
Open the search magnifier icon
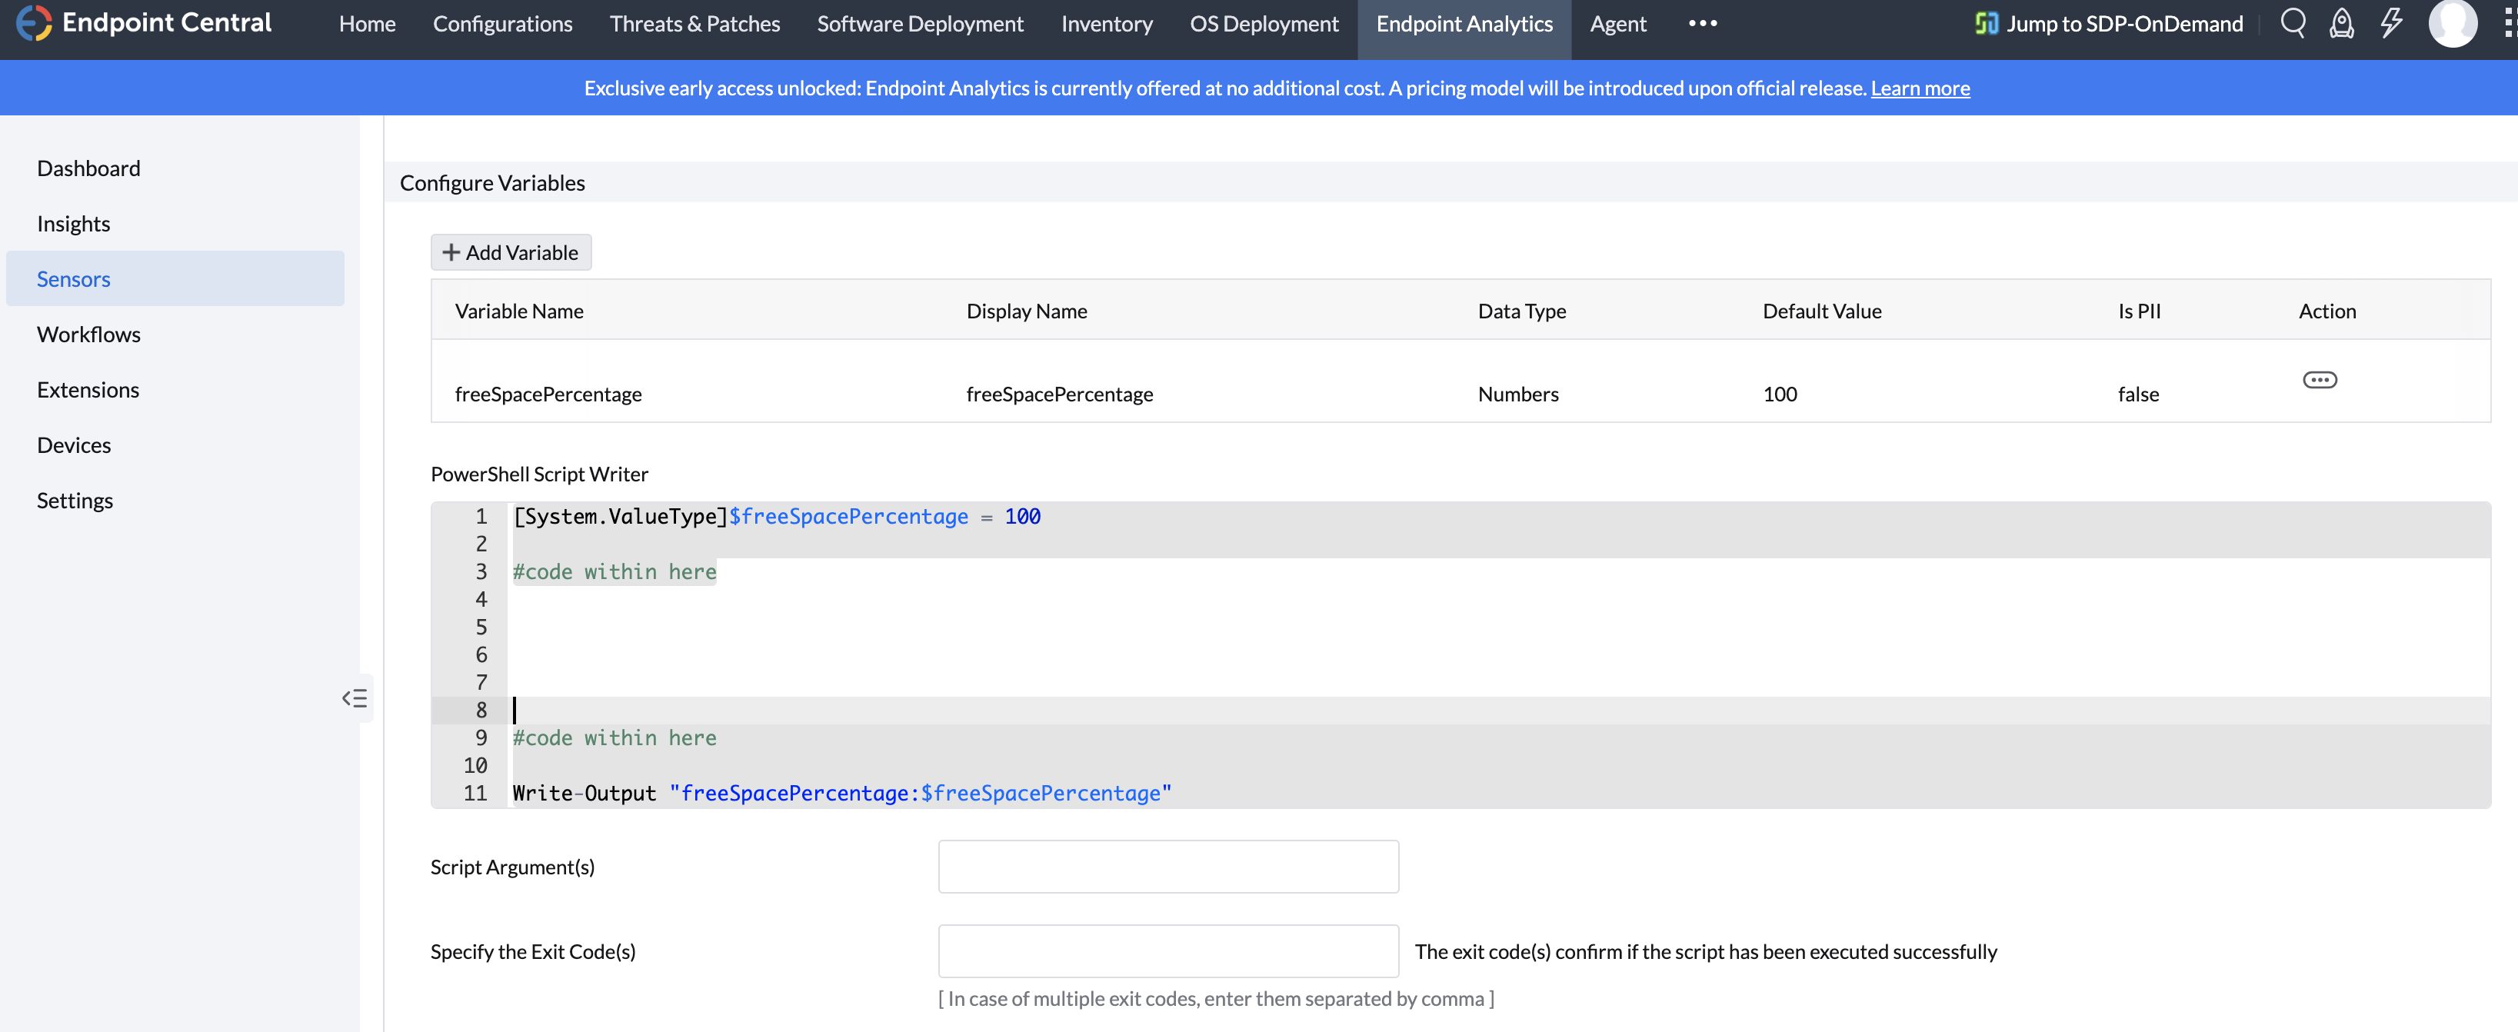pos(2292,23)
